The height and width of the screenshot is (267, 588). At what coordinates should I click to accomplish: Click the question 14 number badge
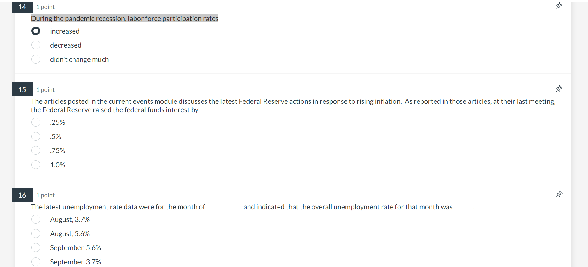click(x=22, y=7)
